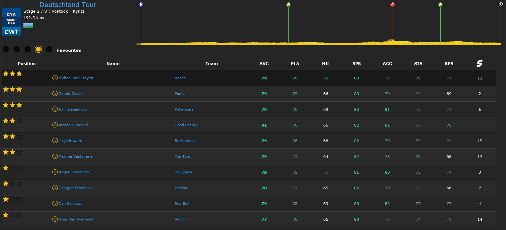The height and width of the screenshot is (230, 506).
Task: Sort by the AVG column header
Action: pyautogui.click(x=264, y=63)
